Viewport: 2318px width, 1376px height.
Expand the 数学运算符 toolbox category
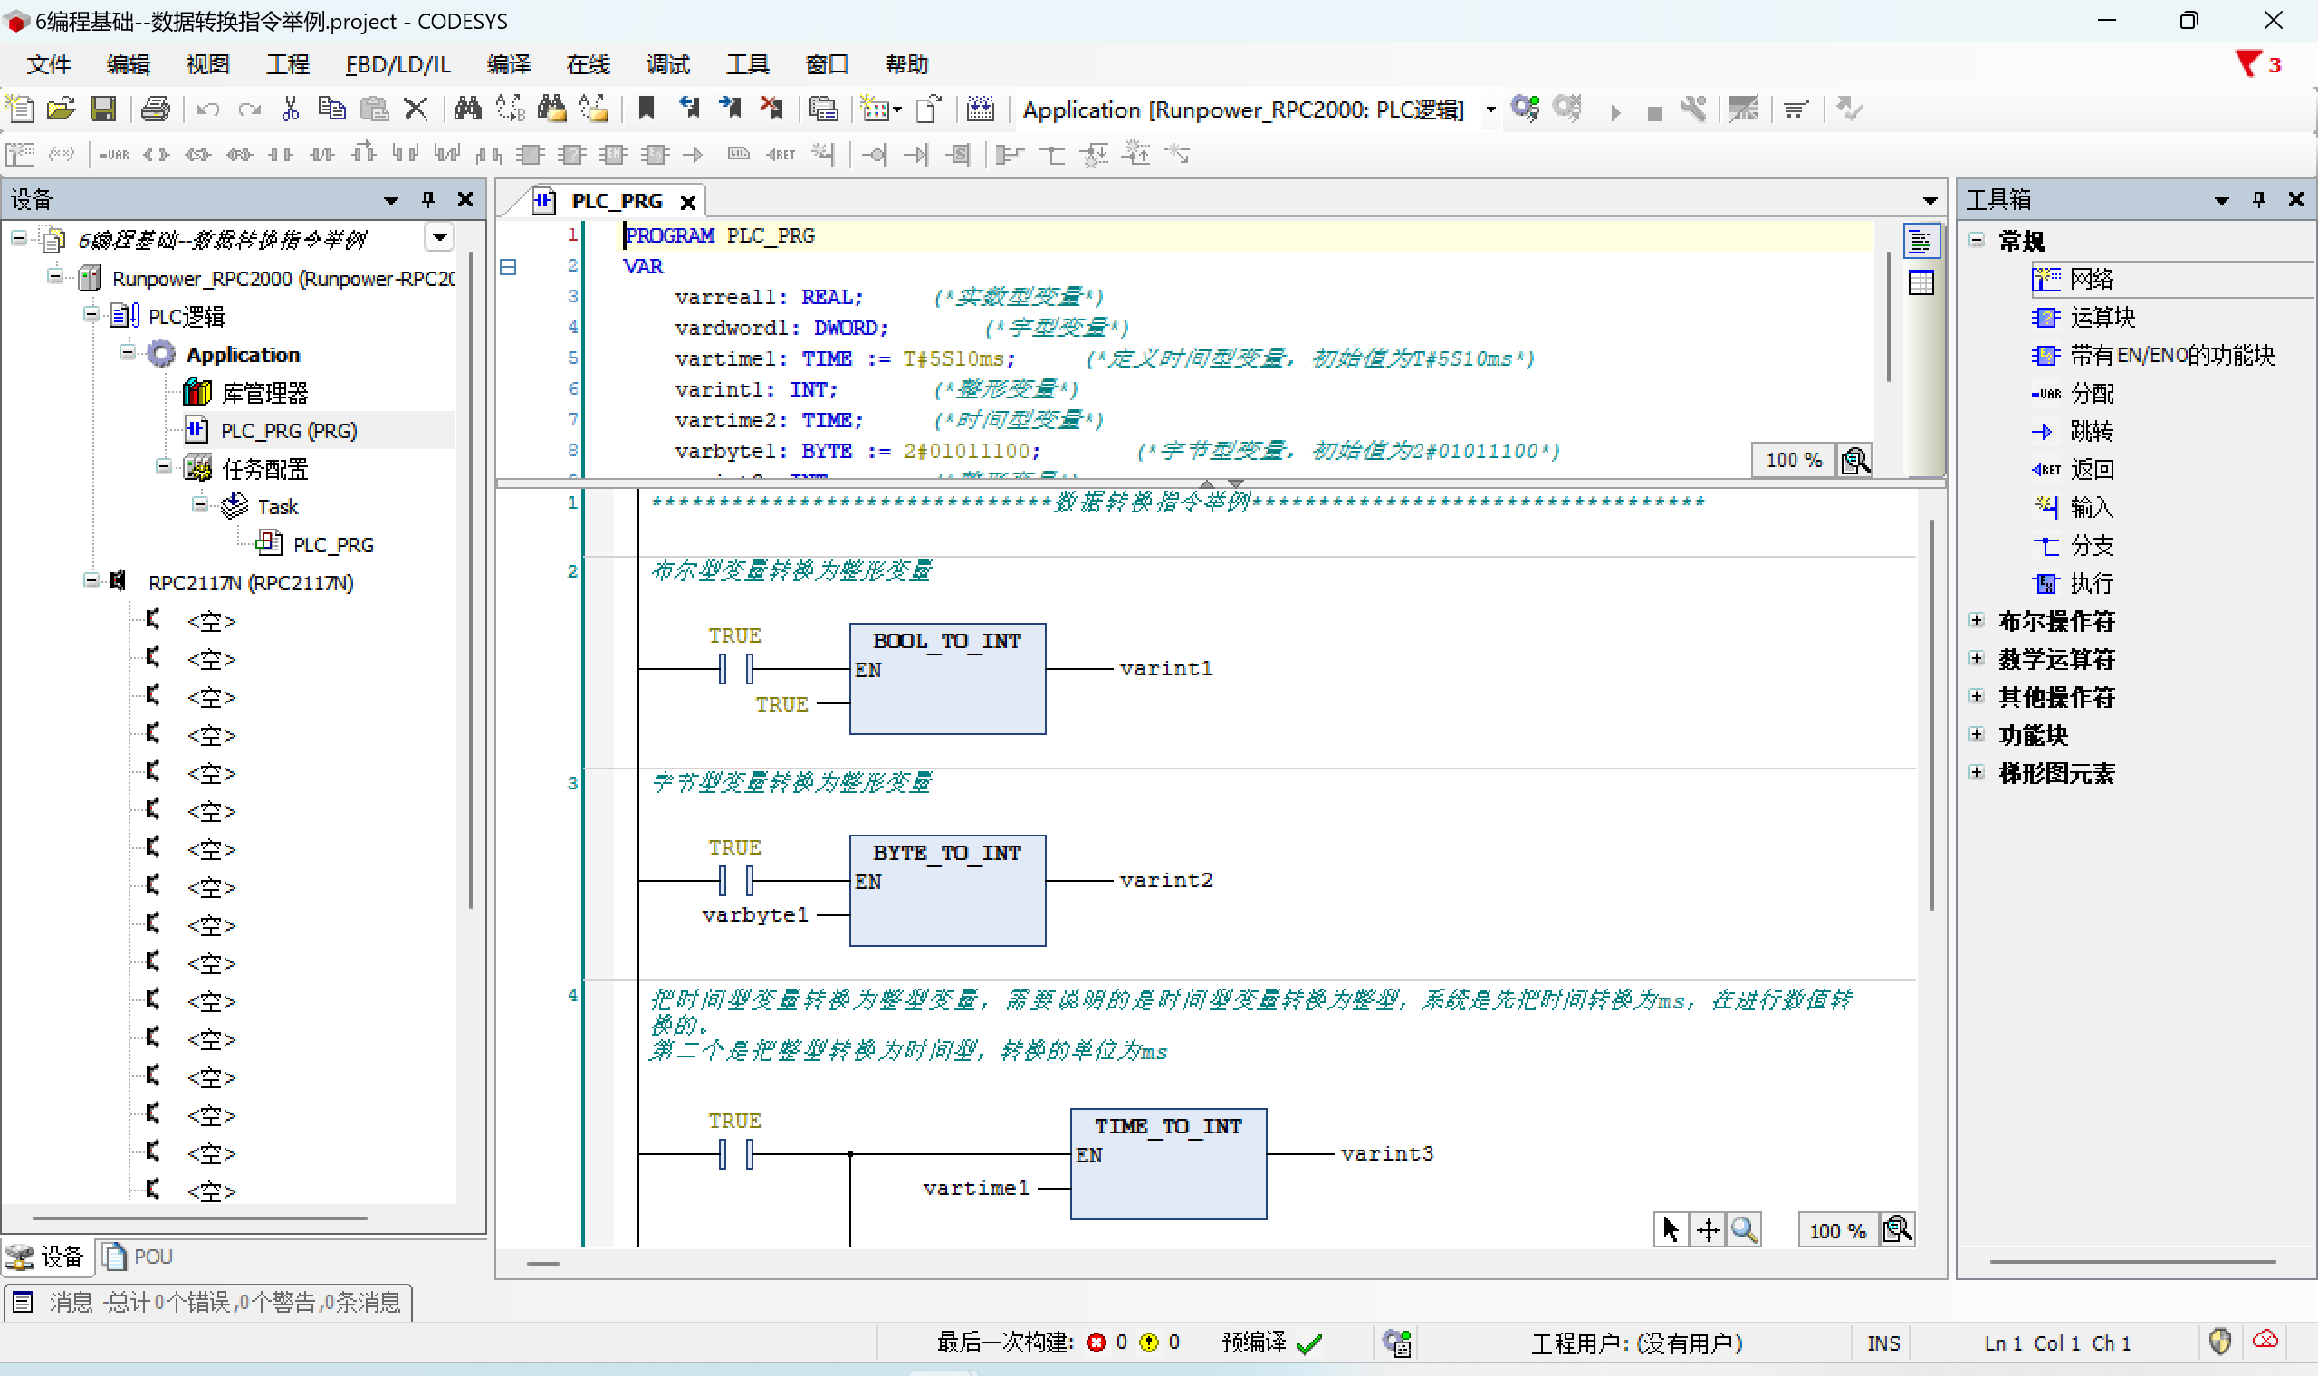1978,658
